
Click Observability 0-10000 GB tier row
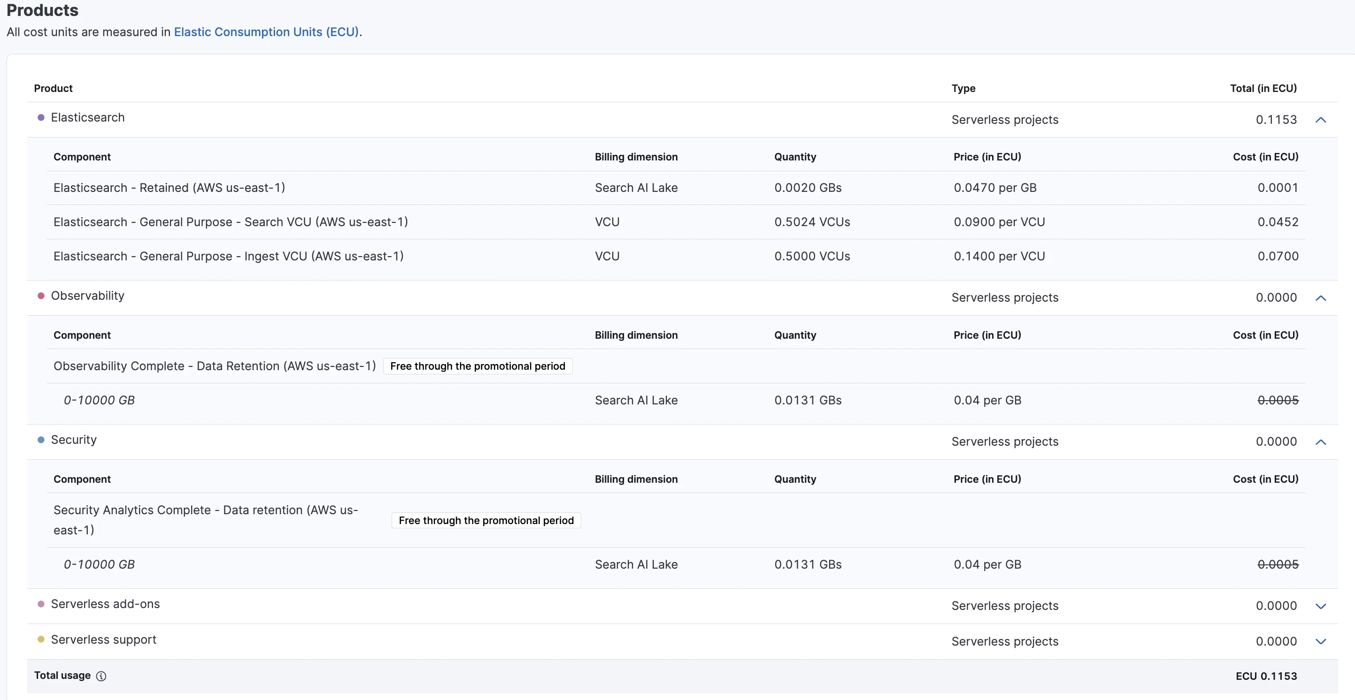click(x=676, y=400)
